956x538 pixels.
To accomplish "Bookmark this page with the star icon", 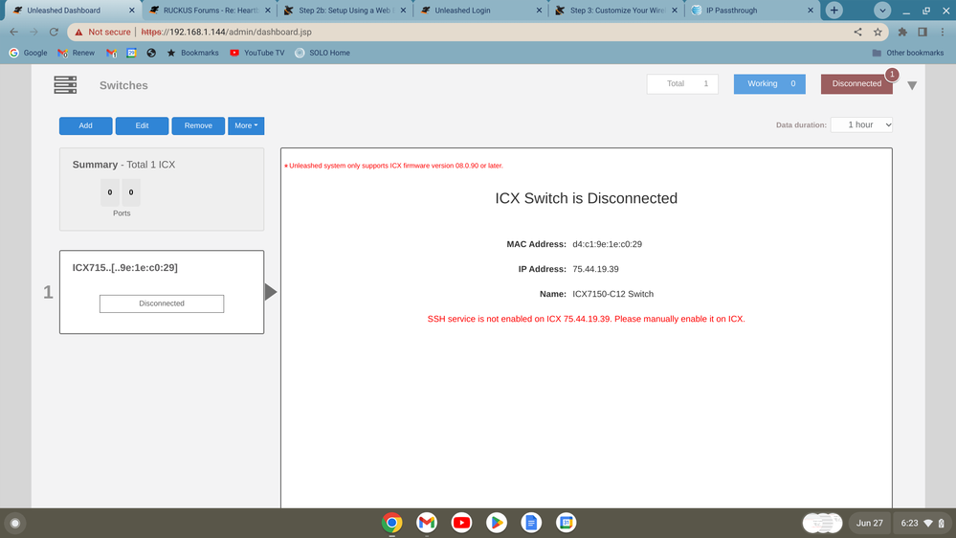I will [878, 32].
